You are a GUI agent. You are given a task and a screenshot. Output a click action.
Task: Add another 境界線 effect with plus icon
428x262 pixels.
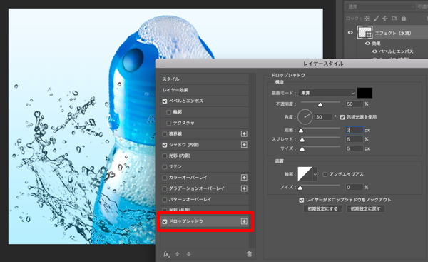[244, 134]
